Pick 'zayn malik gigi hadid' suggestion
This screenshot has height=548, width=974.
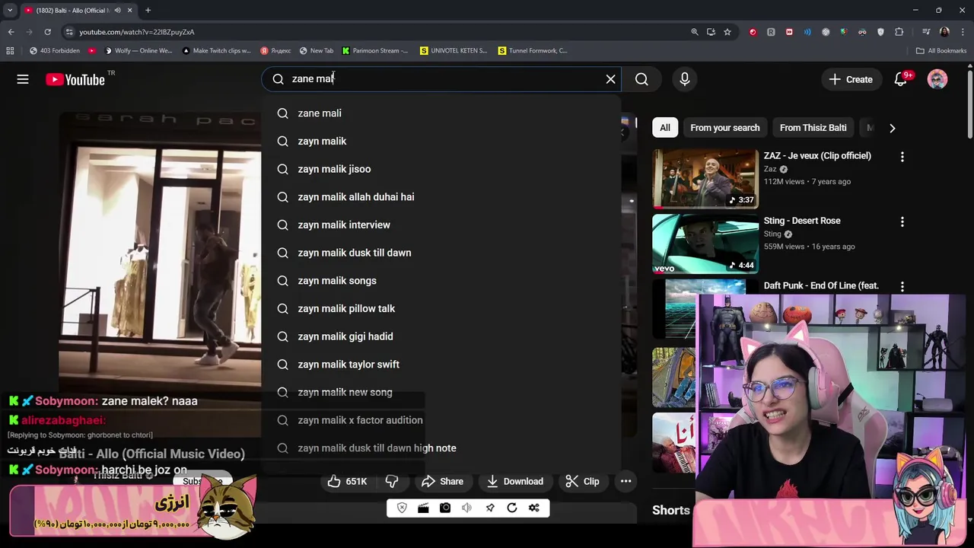coord(441,336)
